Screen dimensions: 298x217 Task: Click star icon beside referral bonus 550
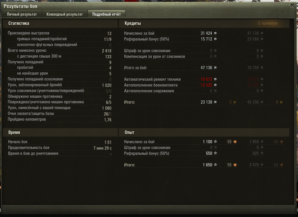(x=215, y=153)
